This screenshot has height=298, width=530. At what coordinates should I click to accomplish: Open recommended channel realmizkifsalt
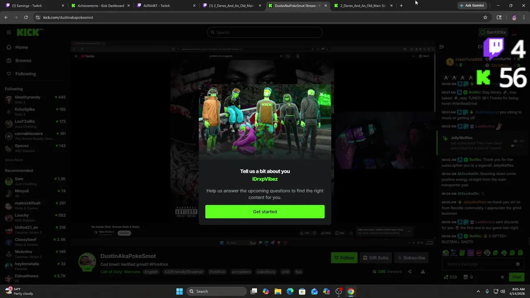tap(35, 205)
